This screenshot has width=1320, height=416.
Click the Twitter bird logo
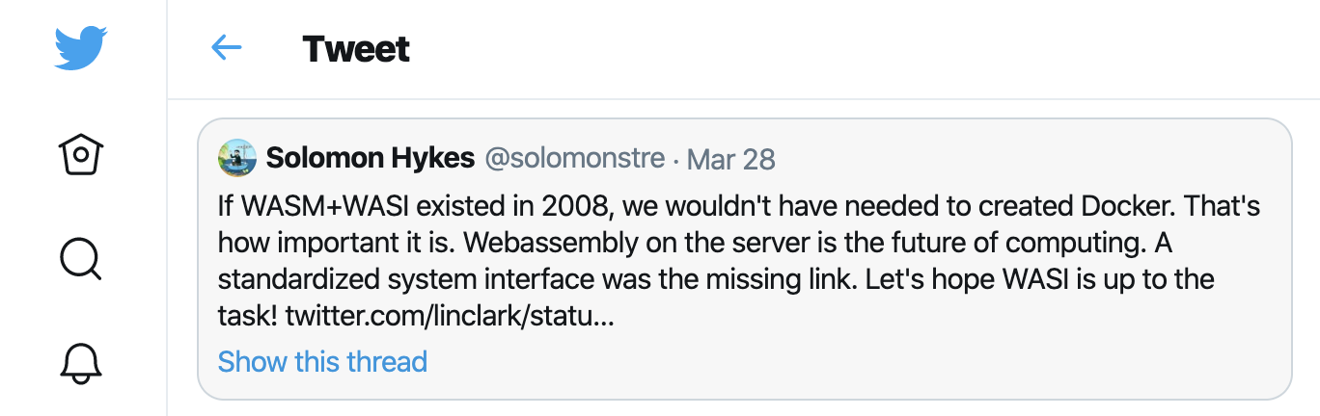pos(81,48)
